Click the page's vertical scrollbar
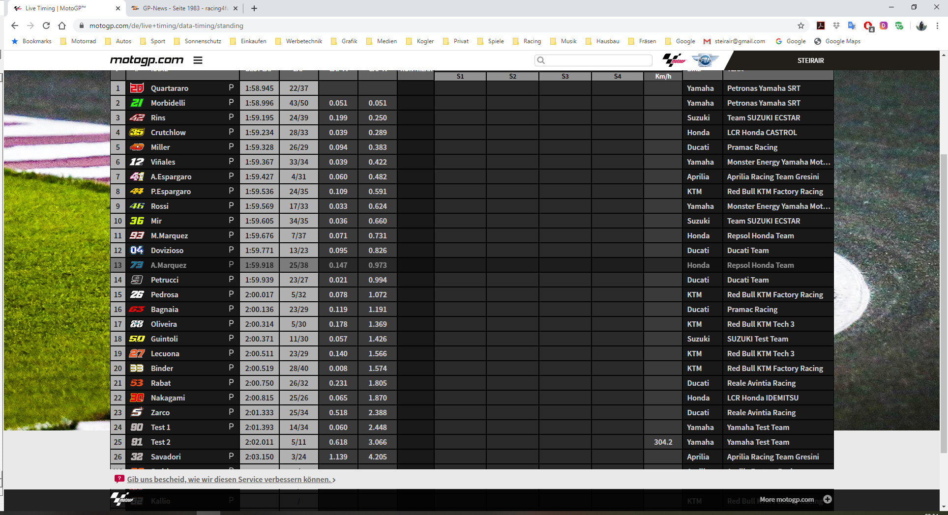The width and height of the screenshot is (948, 515). pos(943,295)
